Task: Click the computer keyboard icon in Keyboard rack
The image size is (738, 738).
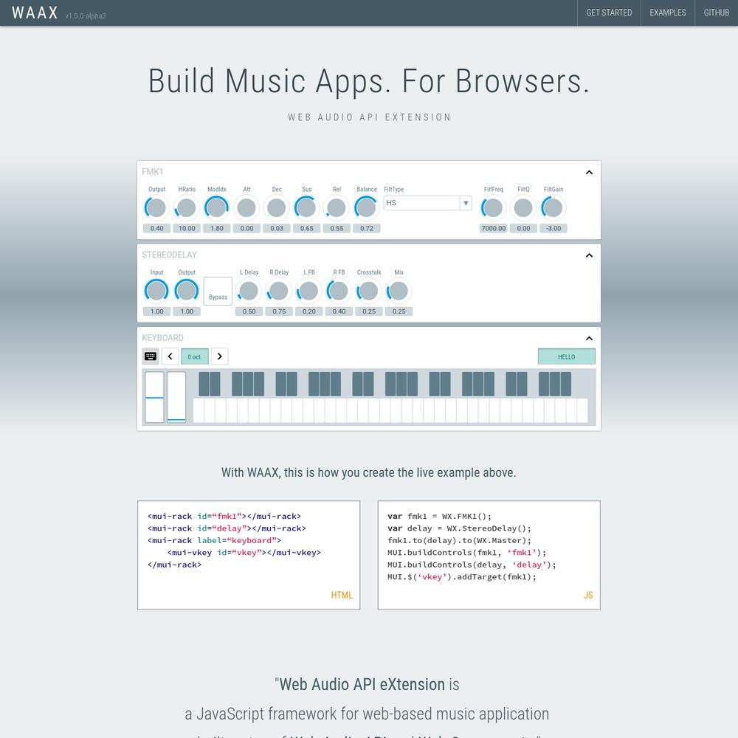Action: pos(151,356)
